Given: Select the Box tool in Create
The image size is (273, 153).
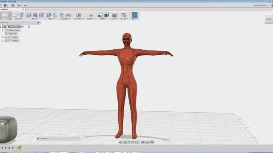Looking at the screenshot, I should point(29,15).
